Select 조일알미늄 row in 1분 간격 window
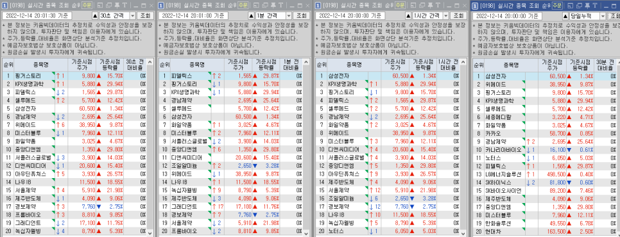The height and width of the screenshot is (237, 620). [230, 165]
